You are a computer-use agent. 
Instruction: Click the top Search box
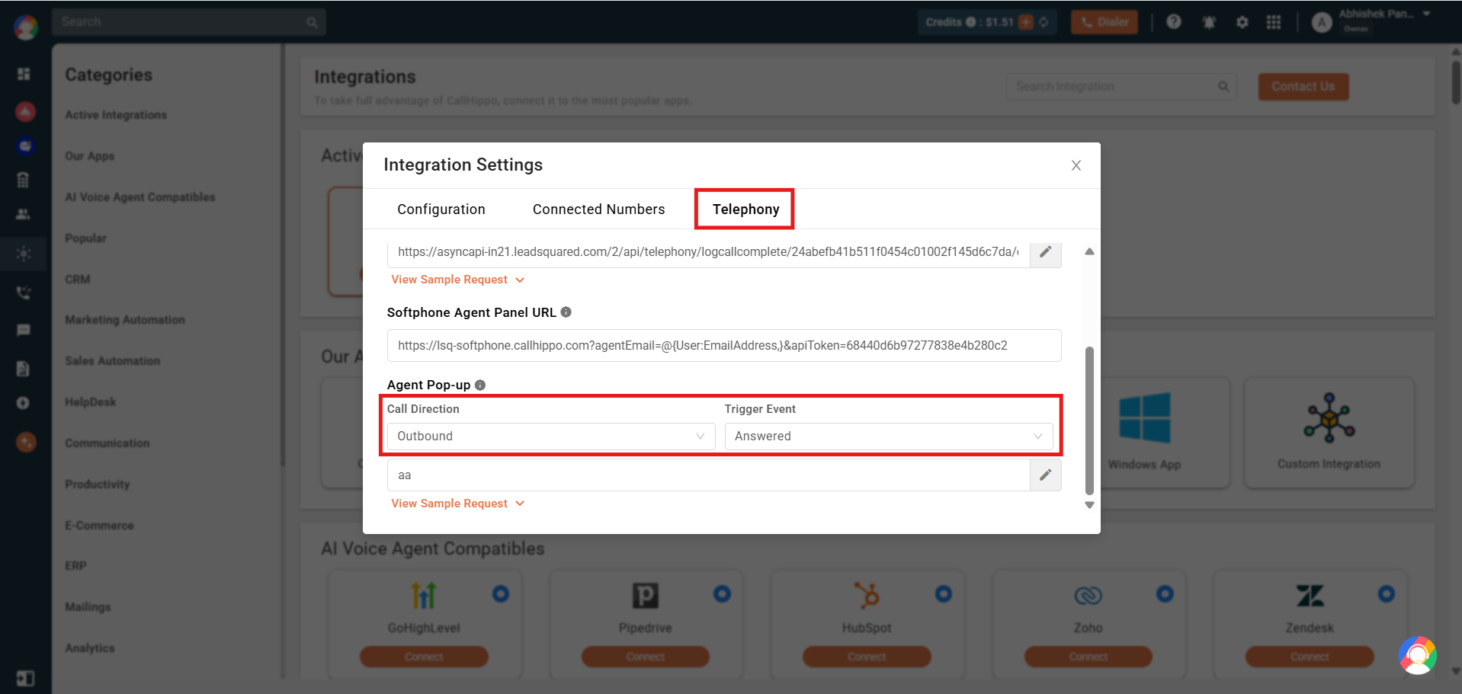pyautogui.click(x=189, y=22)
